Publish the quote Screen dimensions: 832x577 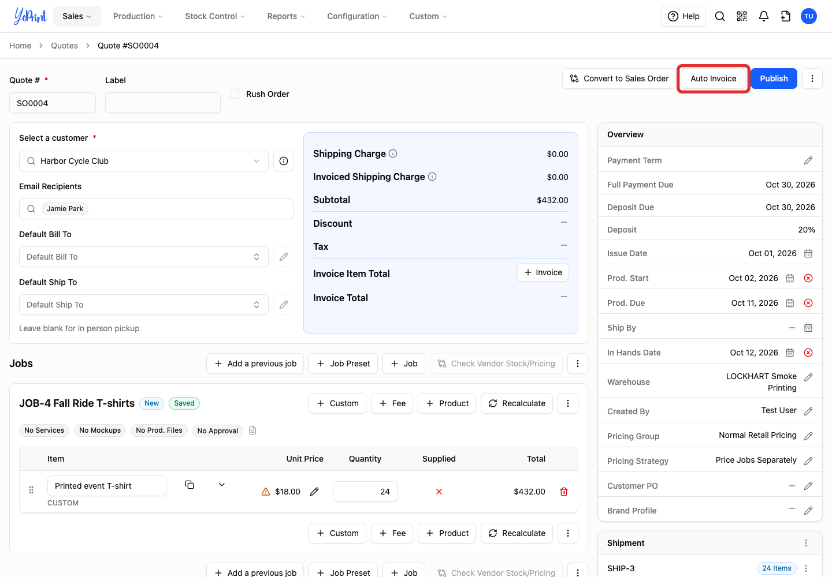(774, 78)
